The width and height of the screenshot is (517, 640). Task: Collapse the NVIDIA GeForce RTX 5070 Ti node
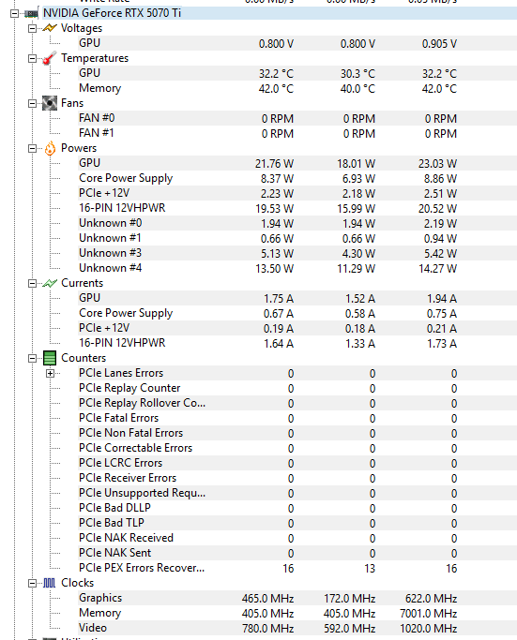coord(14,13)
